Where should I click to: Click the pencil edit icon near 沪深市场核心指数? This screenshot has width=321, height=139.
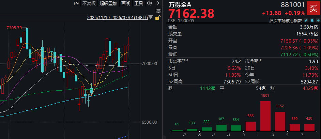[x=306, y=20]
